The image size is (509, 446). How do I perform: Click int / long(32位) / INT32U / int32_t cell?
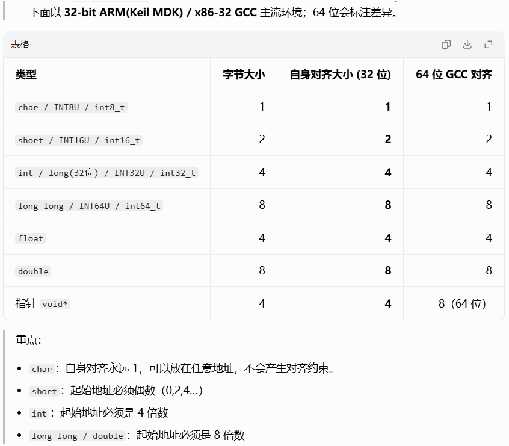click(x=106, y=173)
